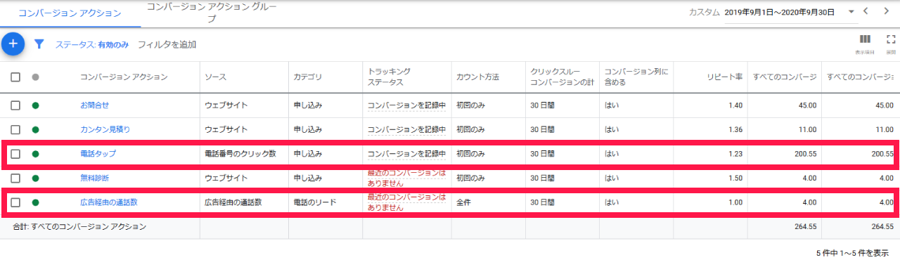Check the select-all header checkbox
Viewport: 900px width, 260px height.
pos(15,77)
